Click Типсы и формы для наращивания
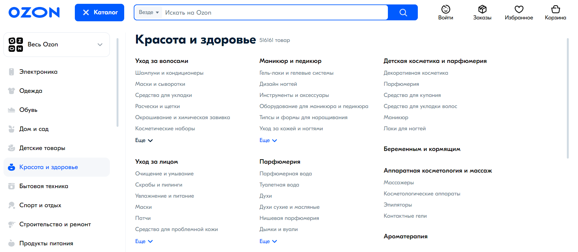Image resolution: width=578 pixels, height=252 pixels. [x=303, y=118]
